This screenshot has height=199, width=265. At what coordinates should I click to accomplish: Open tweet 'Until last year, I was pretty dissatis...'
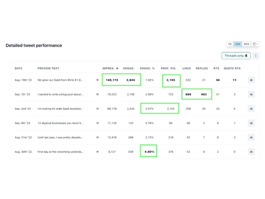coord(60,137)
